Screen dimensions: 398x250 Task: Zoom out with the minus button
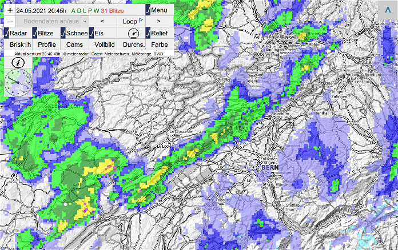(x=10, y=22)
